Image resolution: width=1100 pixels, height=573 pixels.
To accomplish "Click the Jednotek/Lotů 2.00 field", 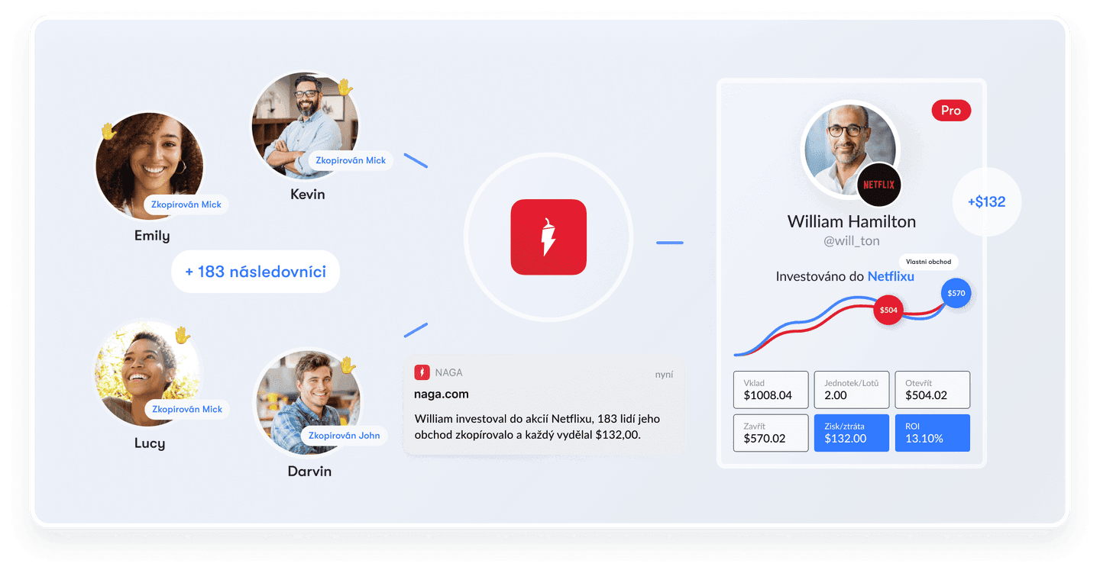I will click(852, 390).
